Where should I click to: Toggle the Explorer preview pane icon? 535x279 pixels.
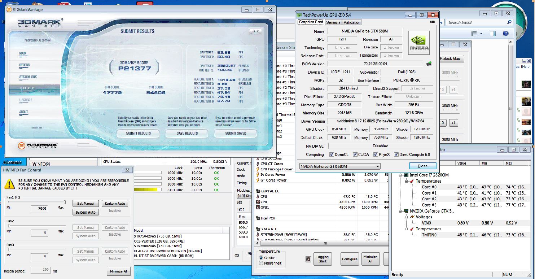click(x=493, y=34)
